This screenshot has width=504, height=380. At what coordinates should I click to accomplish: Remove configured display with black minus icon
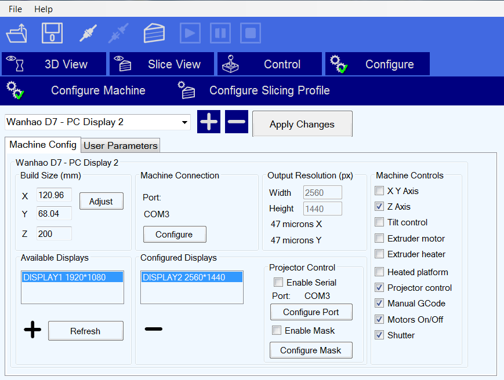pyautogui.click(x=154, y=329)
